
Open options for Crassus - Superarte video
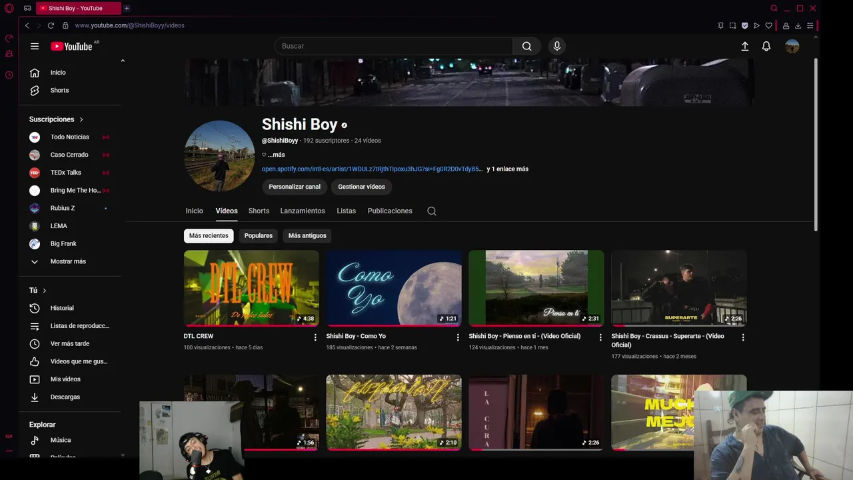pyautogui.click(x=743, y=337)
